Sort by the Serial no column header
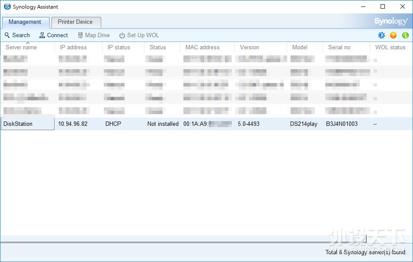 (x=346, y=48)
